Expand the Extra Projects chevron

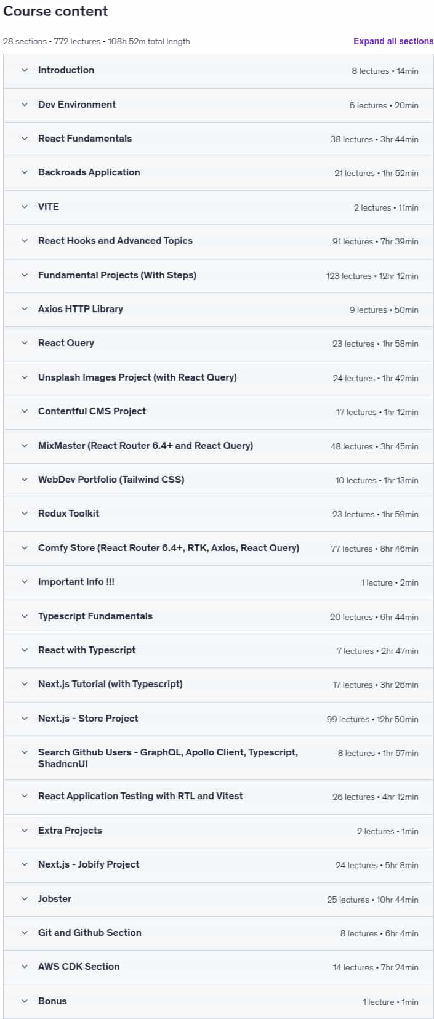(25, 831)
